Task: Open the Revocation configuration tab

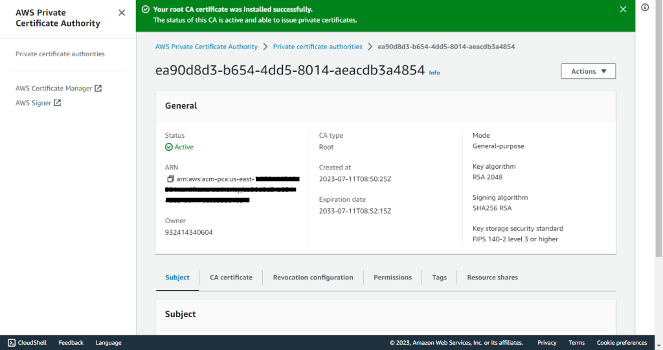Action: pos(313,278)
